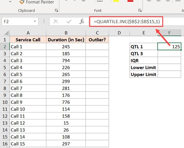Select column B header

(66, 33)
